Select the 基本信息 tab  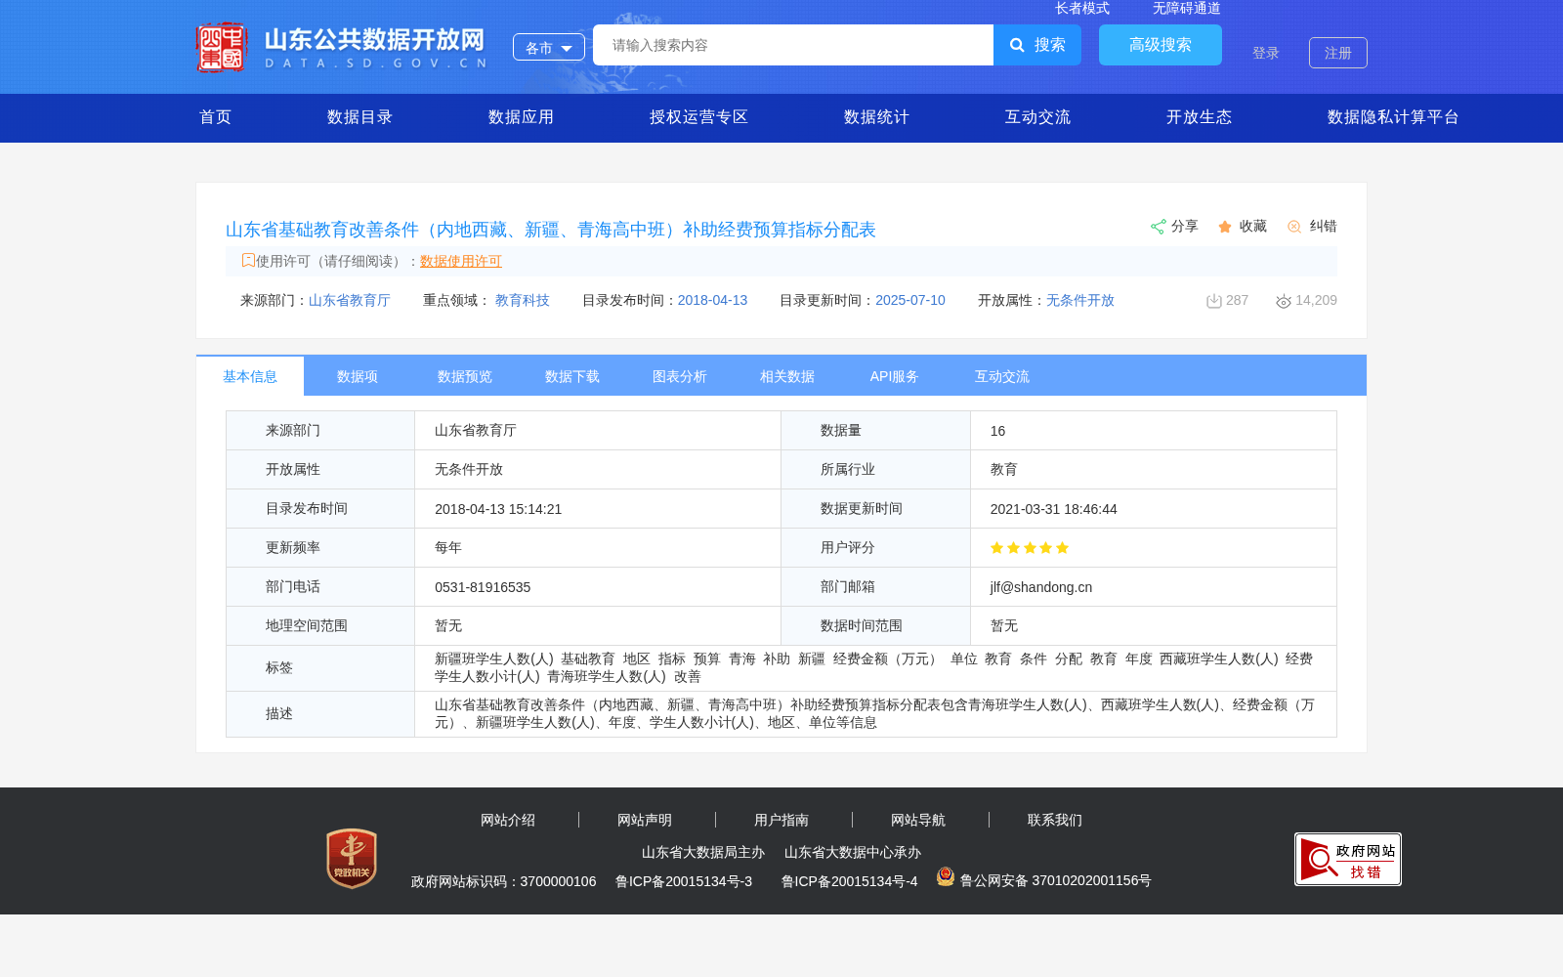tap(250, 376)
